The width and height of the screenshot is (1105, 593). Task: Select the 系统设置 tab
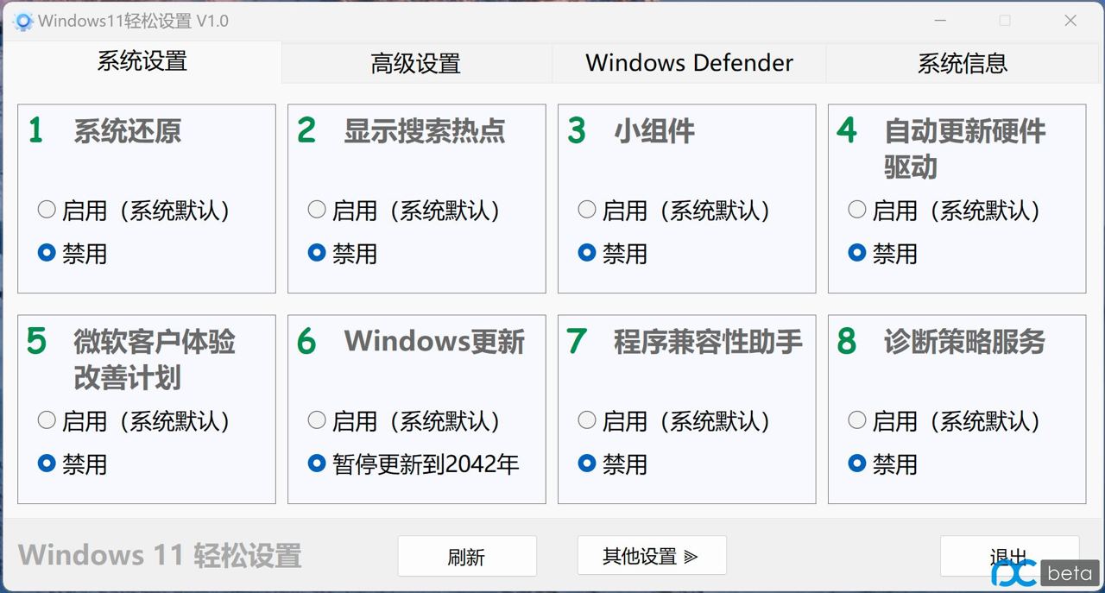click(x=142, y=62)
